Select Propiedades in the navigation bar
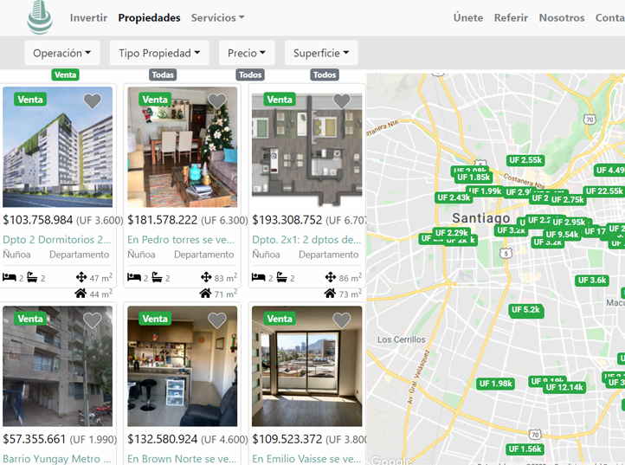Viewport: 625px width, 465px height. (x=149, y=18)
